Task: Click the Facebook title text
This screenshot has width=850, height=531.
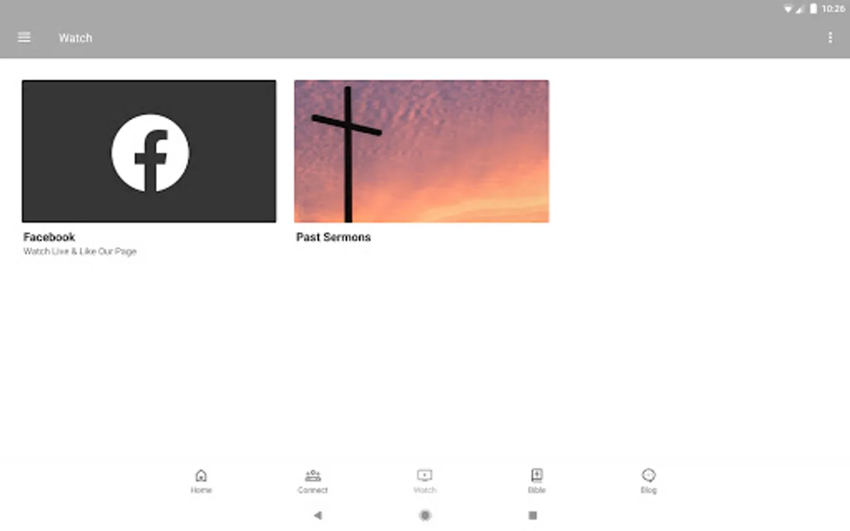Action: pyautogui.click(x=49, y=237)
